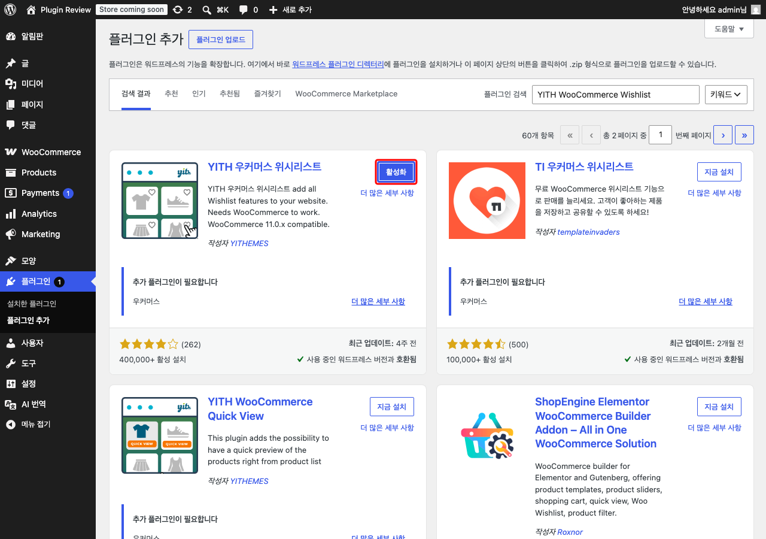Click the 메뉴 접기 collapse arrow icon
This screenshot has height=539, width=766.
[10, 425]
